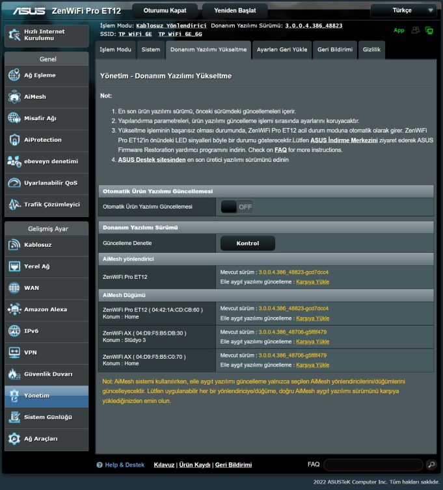Click the AiMesh sidebar icon
Viewport: 443px width, 490px height.
pos(14,97)
